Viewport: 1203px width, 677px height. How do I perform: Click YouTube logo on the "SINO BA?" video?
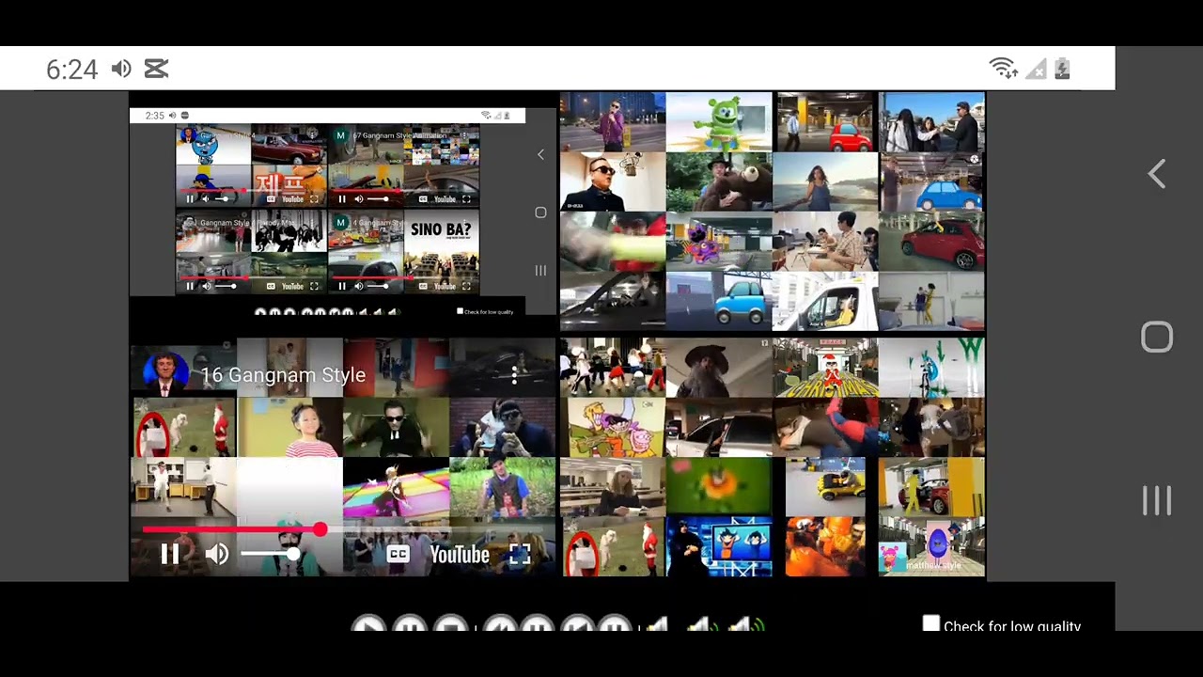tap(445, 286)
